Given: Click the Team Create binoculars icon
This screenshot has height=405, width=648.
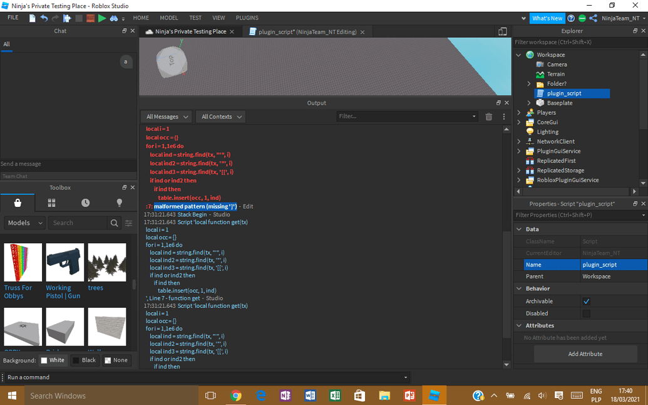Looking at the screenshot, I should [x=114, y=18].
